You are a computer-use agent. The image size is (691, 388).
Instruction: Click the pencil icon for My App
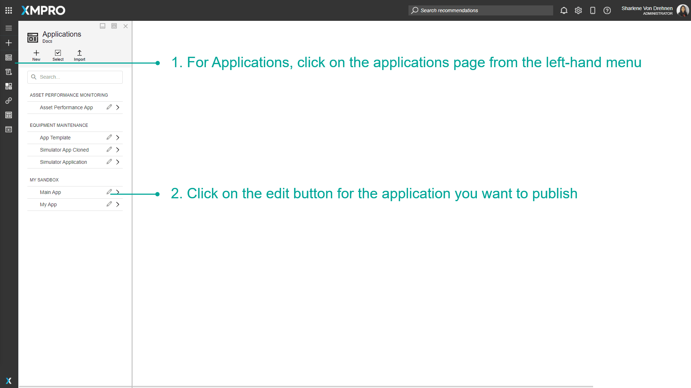(109, 204)
